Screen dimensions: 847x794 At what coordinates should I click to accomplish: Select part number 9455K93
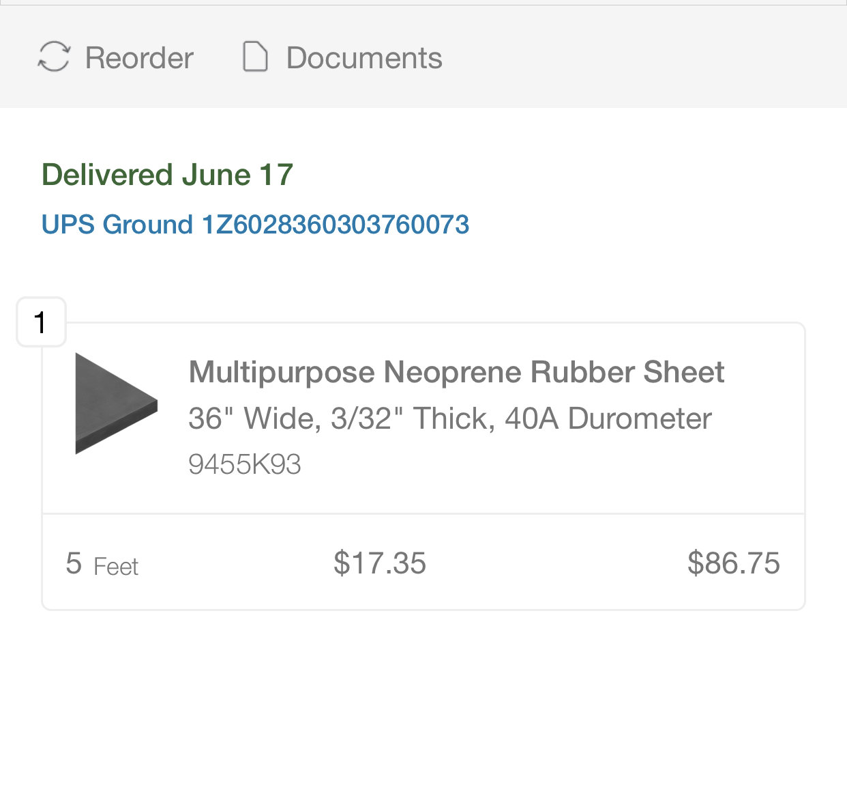pos(244,465)
